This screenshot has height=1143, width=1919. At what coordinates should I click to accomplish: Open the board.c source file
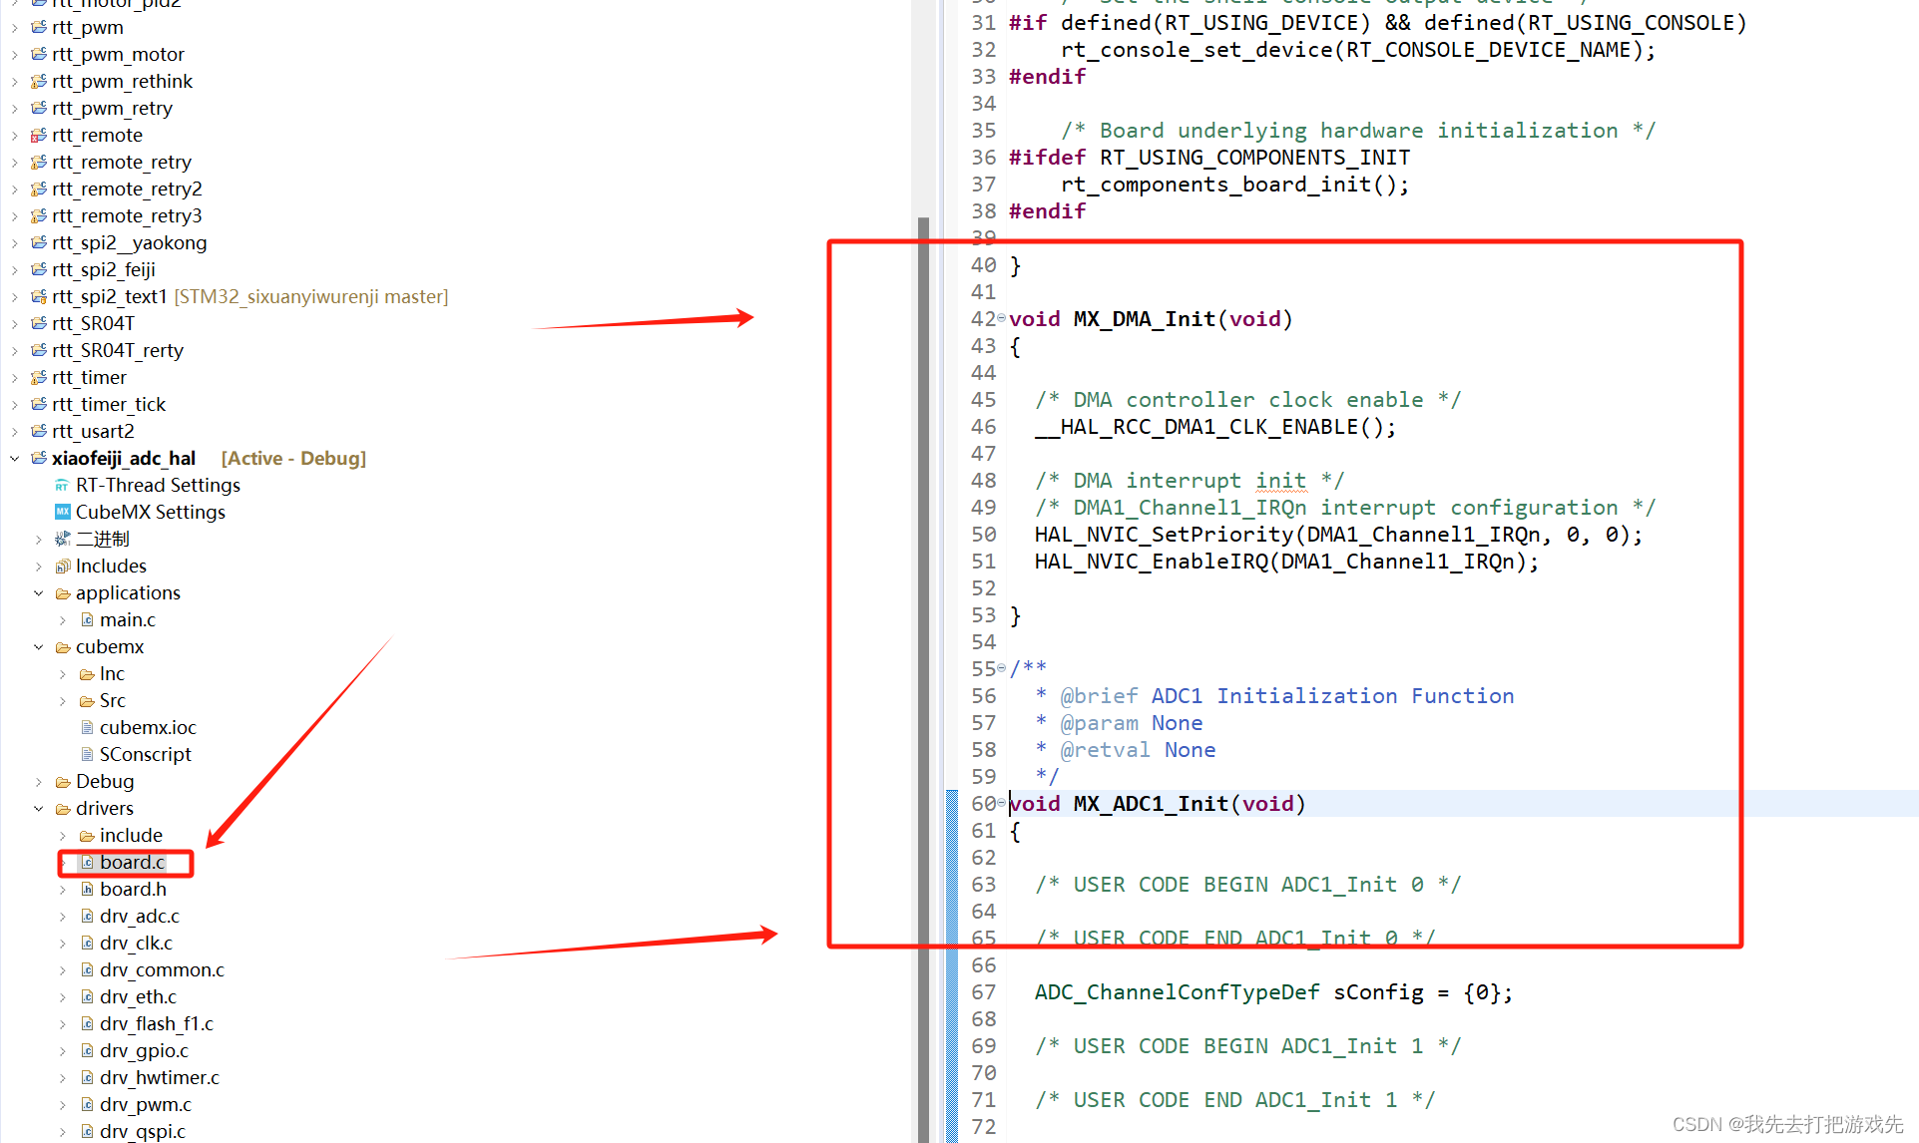(131, 862)
